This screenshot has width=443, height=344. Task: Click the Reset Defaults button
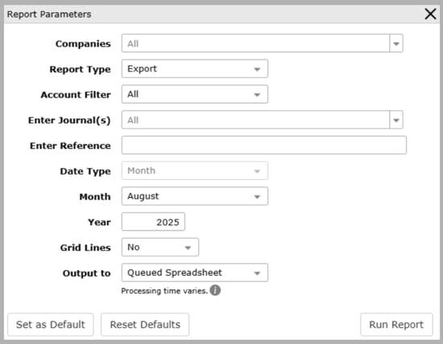pos(145,325)
